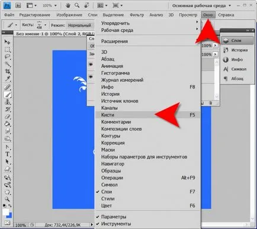Select the Clone Stamp tool
The height and width of the screenshot is (229, 257).
coord(7,102)
